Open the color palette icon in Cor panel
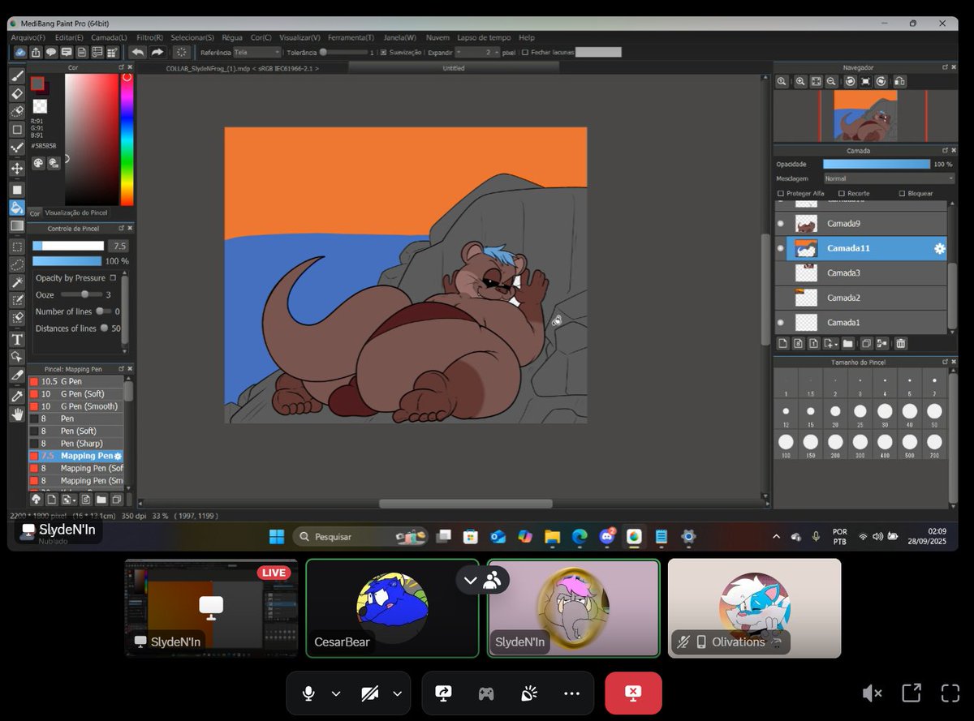 click(x=38, y=163)
